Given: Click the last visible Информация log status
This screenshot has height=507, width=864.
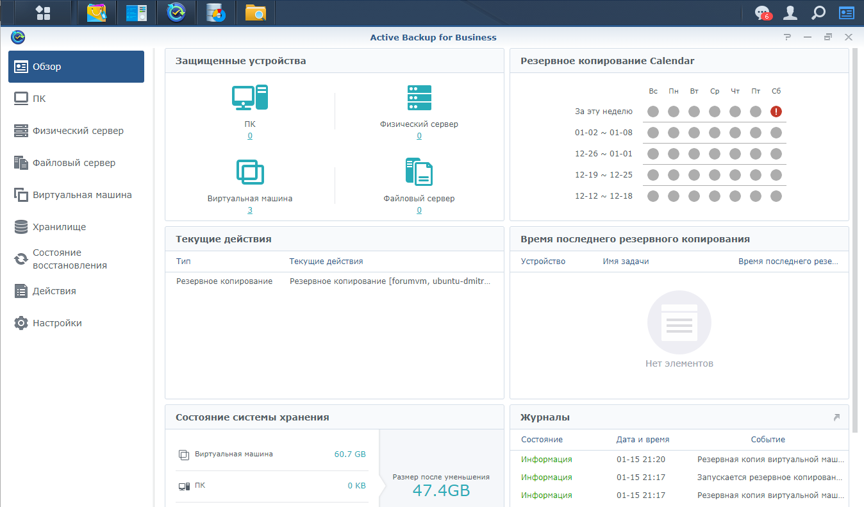Looking at the screenshot, I should pos(547,495).
